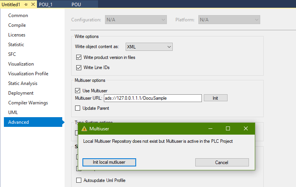
Task: Click the Write options group label
Action: [86, 36]
